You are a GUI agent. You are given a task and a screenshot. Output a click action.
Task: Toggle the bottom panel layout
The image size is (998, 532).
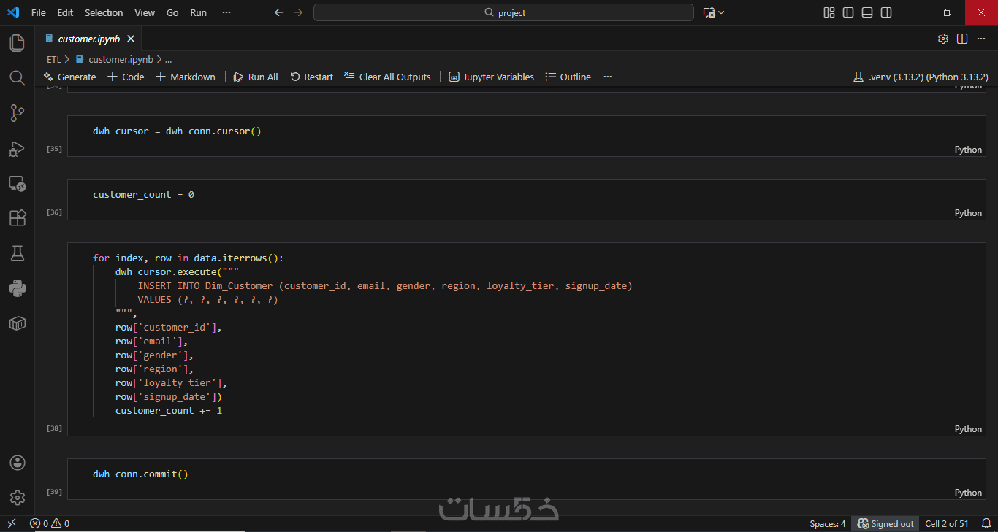(x=867, y=12)
